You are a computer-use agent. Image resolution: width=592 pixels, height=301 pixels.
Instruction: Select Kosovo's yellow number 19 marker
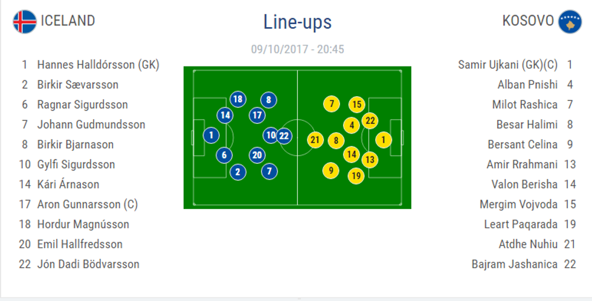pos(356,176)
